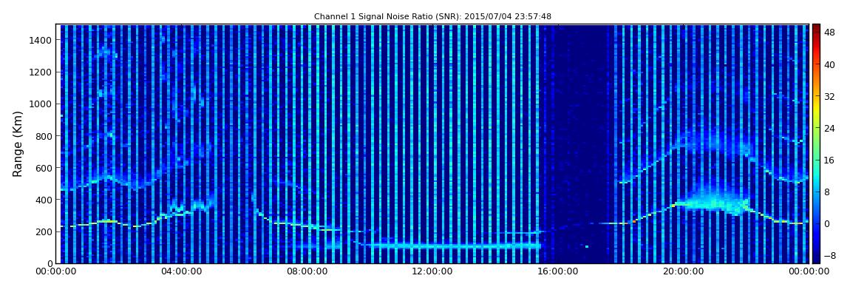The image size is (850, 301).
Task: Click the plot title showing Channel 1 SNR
Action: [432, 16]
